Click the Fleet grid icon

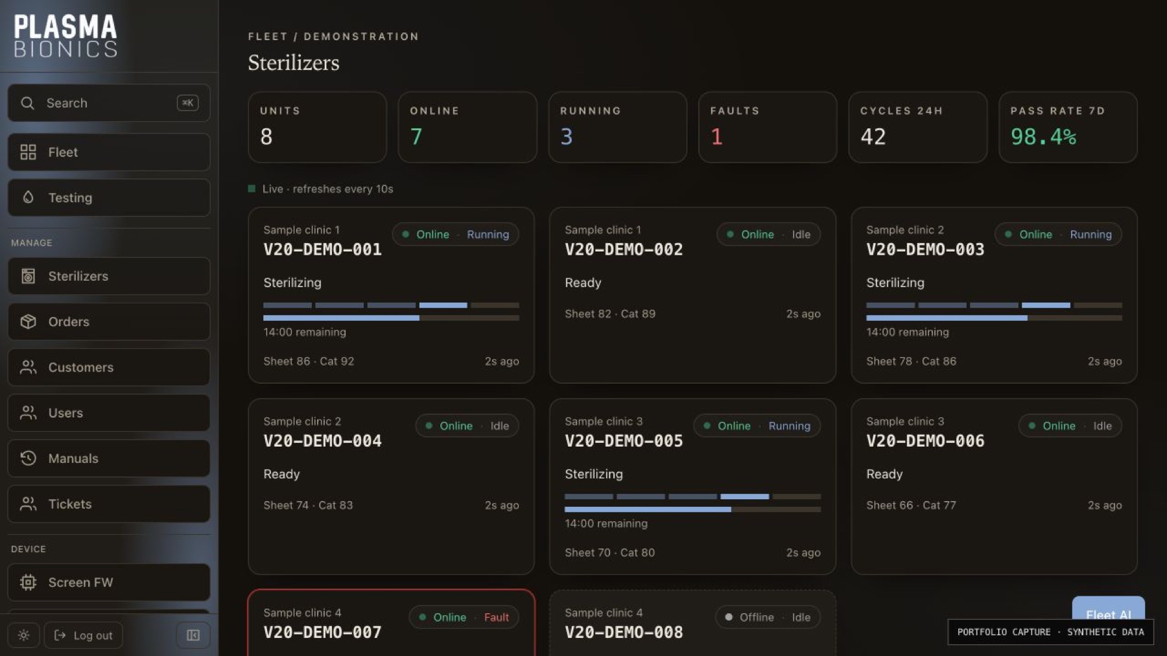(x=28, y=152)
